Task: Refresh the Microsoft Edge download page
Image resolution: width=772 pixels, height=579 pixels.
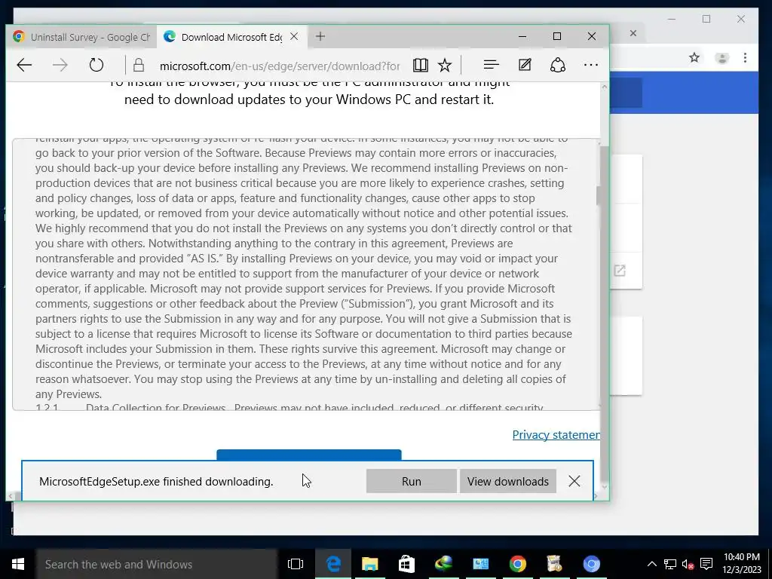Action: tap(96, 65)
